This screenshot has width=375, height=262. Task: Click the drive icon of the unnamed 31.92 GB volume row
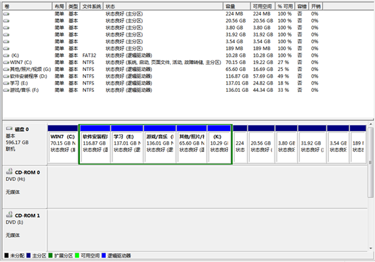(6, 35)
